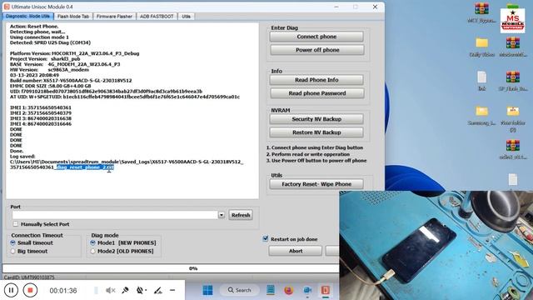Screen dimensions: 533x300
Task: Launch Firefox from the taskbar
Action: [x=289, y=290]
